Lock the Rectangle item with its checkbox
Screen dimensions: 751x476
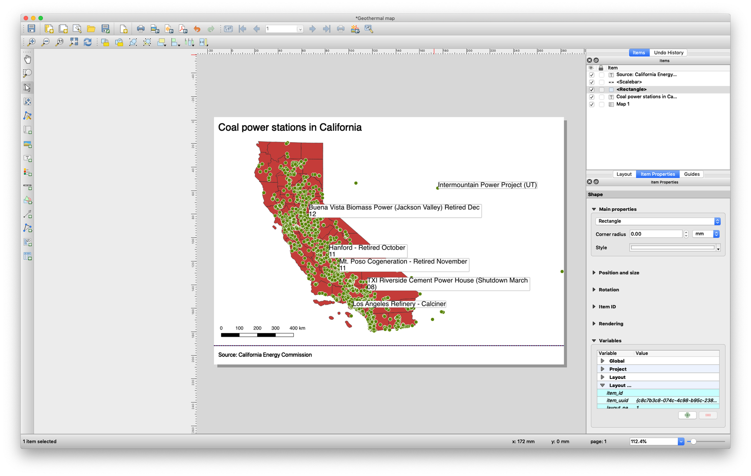point(601,90)
